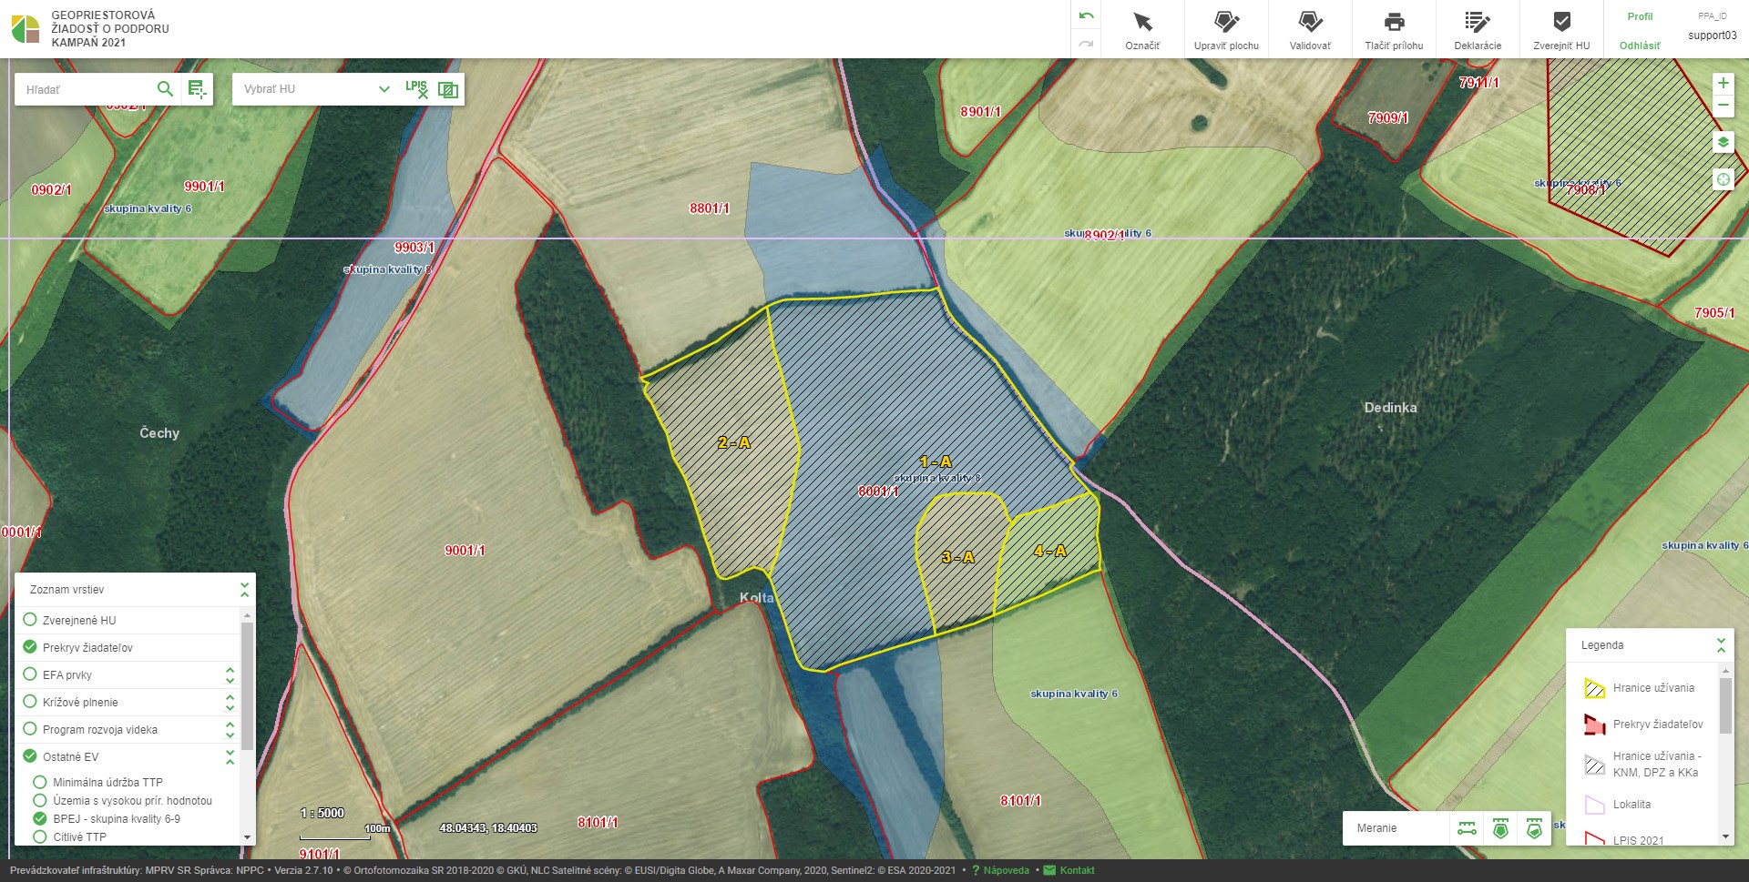Click the Zverejniť HU publish icon
Screen dimensions: 1749x882
coord(1561,22)
